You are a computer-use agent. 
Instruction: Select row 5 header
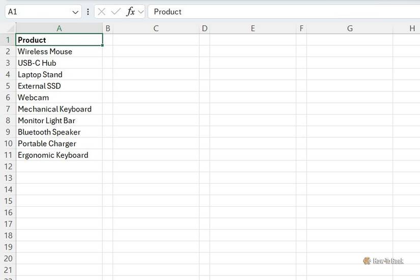[x=8, y=86]
